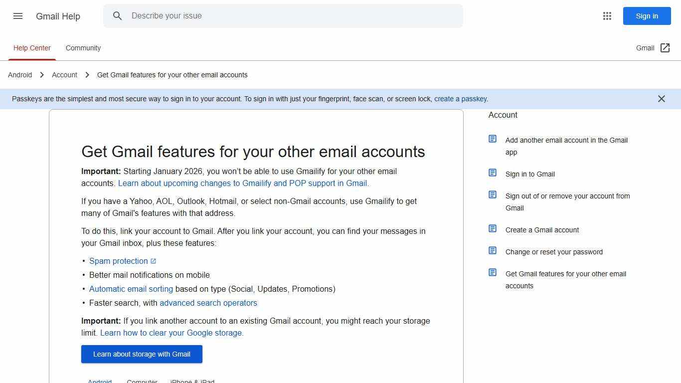
Task: Open the iPhone & iPad tab
Action: tap(192, 381)
